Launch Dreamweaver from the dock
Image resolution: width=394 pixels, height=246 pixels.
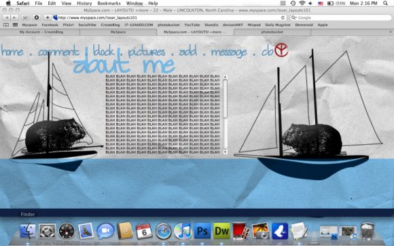coord(221,231)
